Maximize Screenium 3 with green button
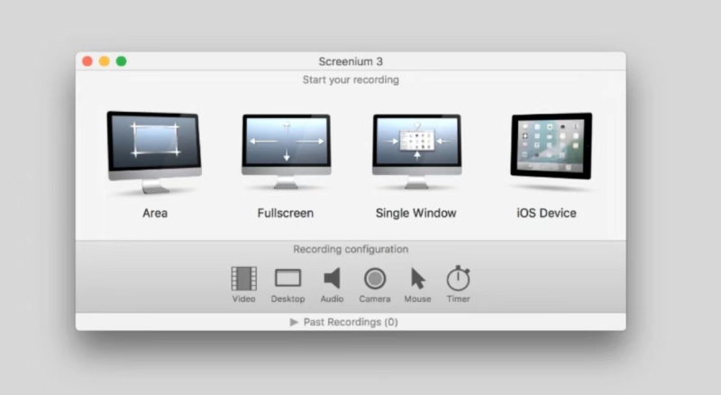Image resolution: width=721 pixels, height=395 pixels. tap(122, 61)
